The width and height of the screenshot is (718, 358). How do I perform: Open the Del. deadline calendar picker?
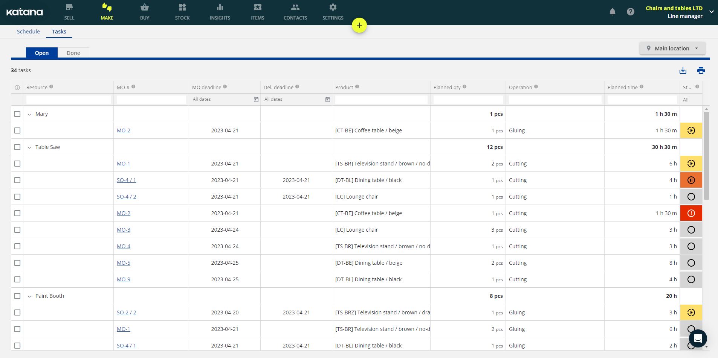click(x=328, y=100)
